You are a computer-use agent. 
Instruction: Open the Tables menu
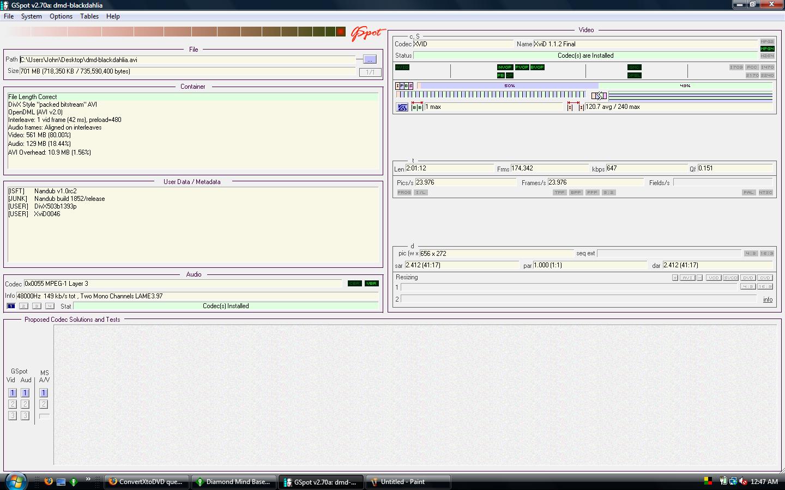point(89,16)
